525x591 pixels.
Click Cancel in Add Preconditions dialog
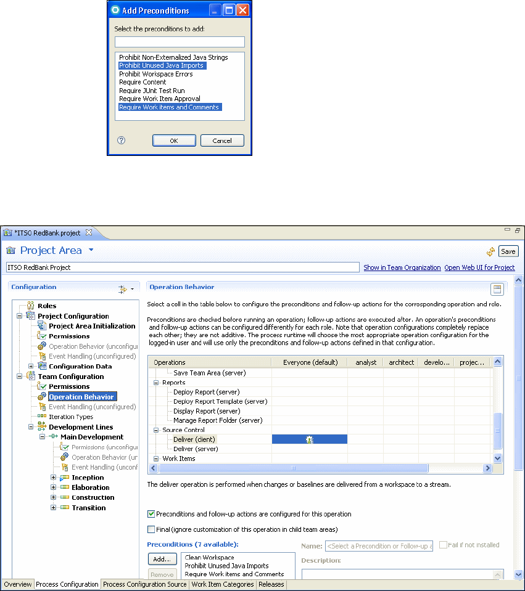click(222, 141)
